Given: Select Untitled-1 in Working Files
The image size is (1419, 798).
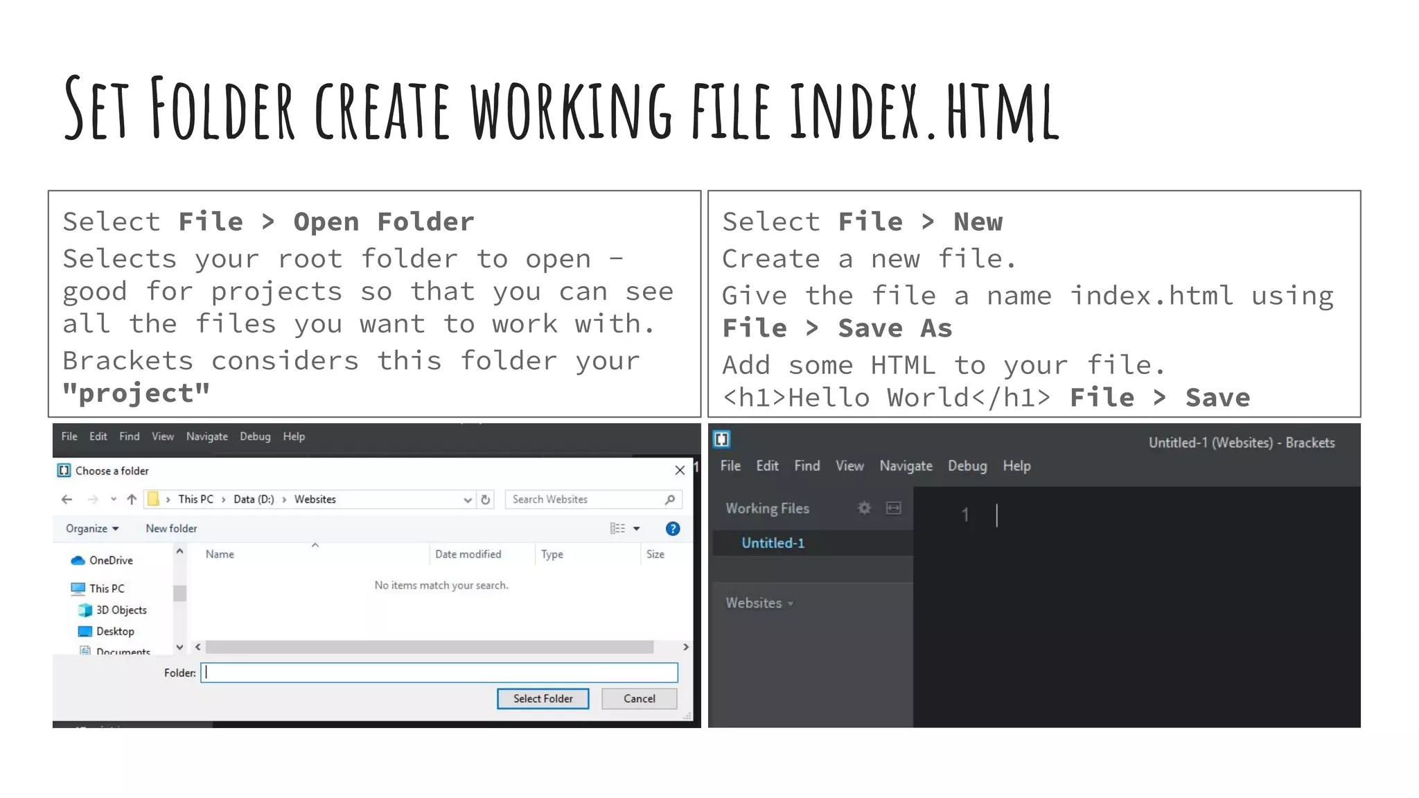Looking at the screenshot, I should [773, 543].
